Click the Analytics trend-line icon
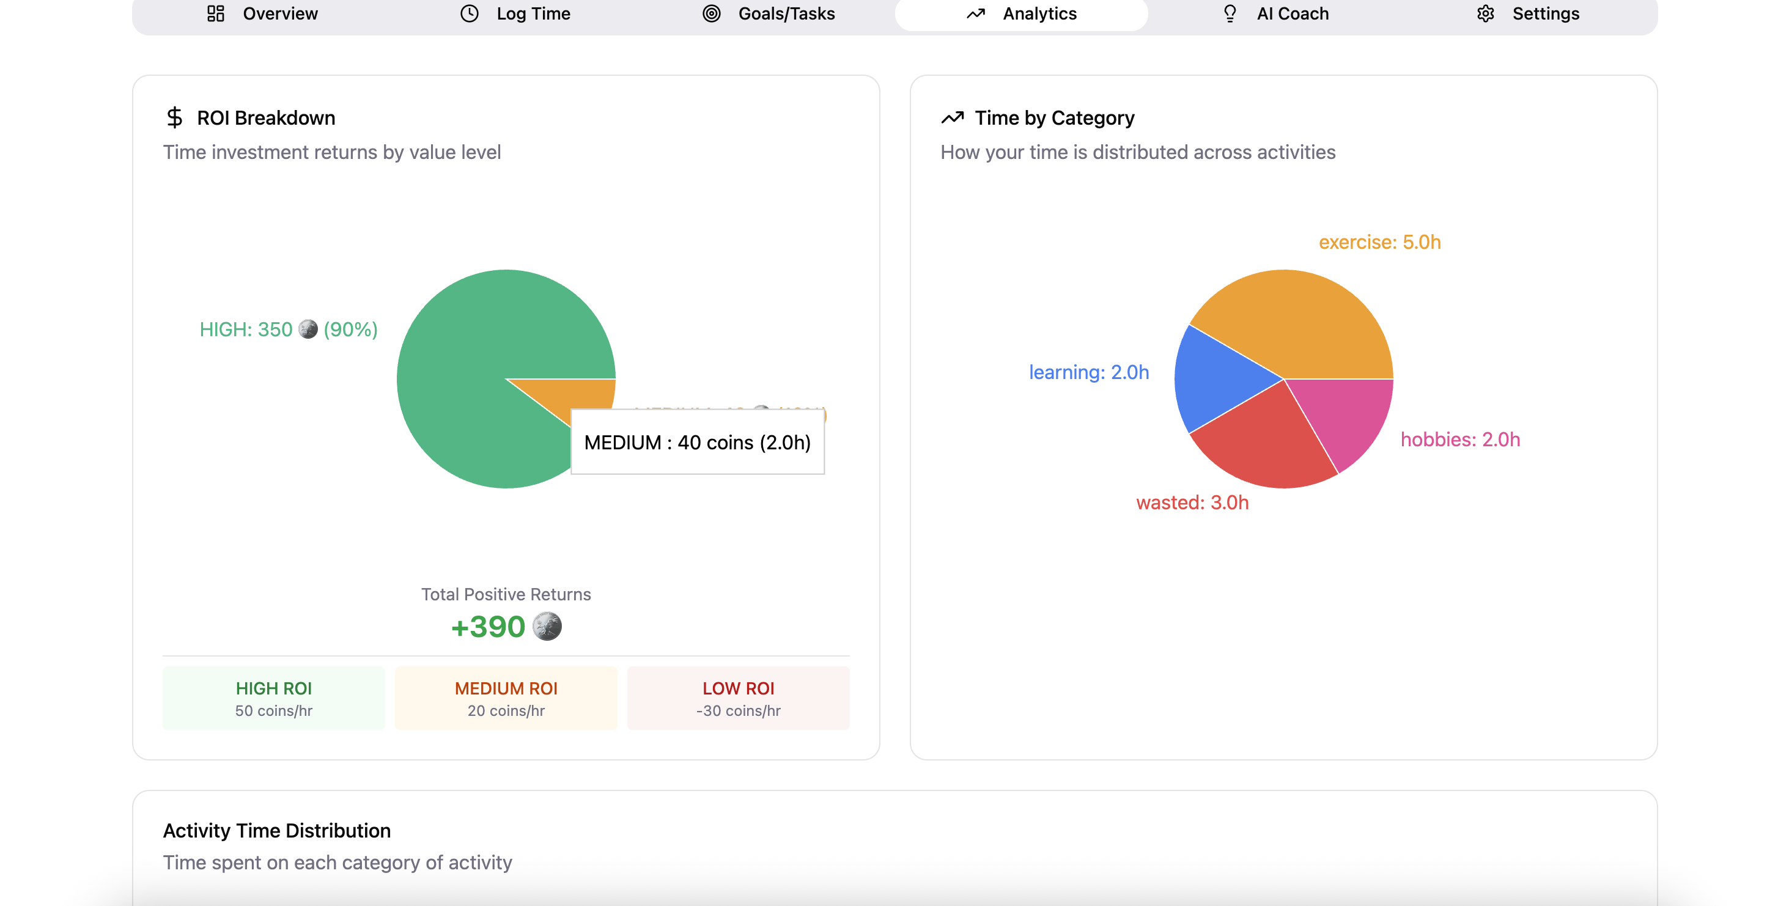Screen dimensions: 1789x906 [x=975, y=14]
